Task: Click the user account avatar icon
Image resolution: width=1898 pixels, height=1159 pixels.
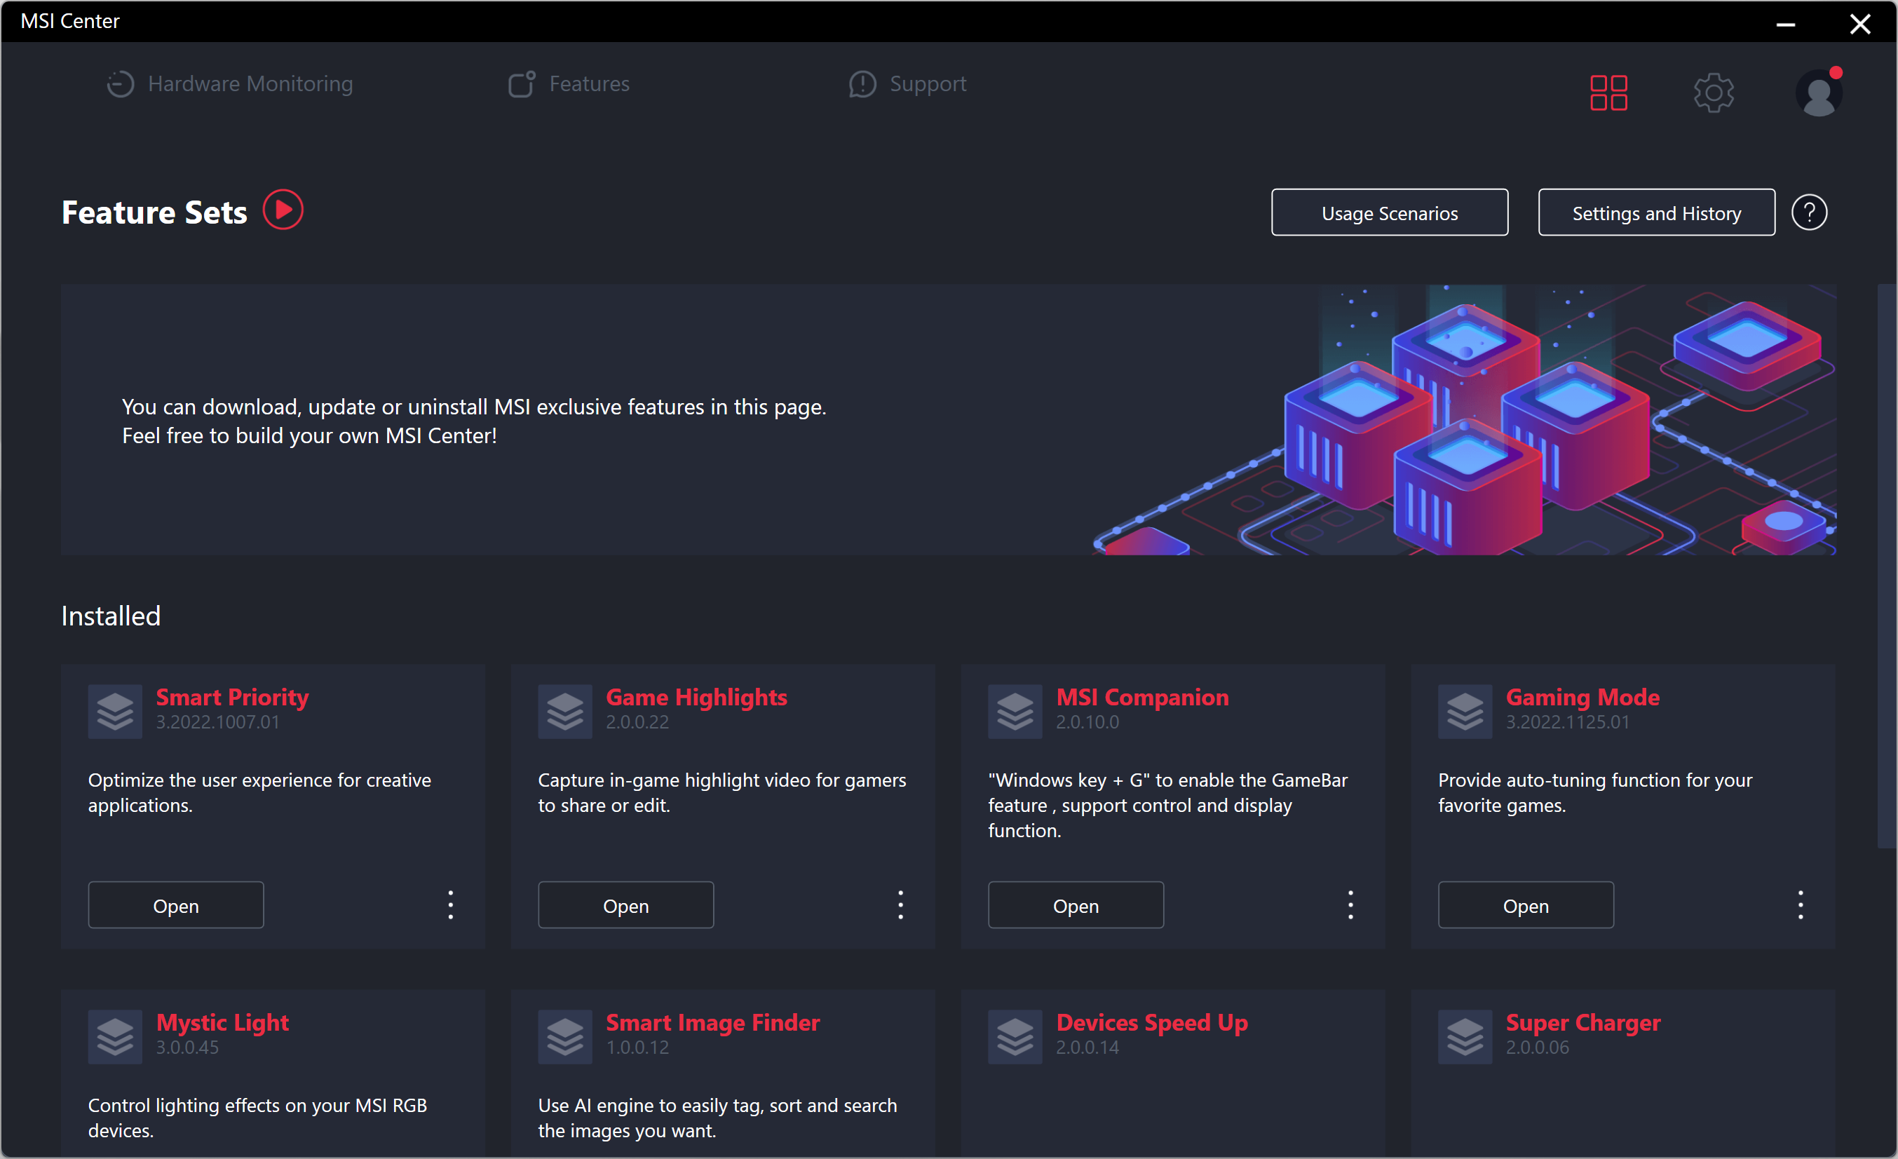Action: (1819, 94)
